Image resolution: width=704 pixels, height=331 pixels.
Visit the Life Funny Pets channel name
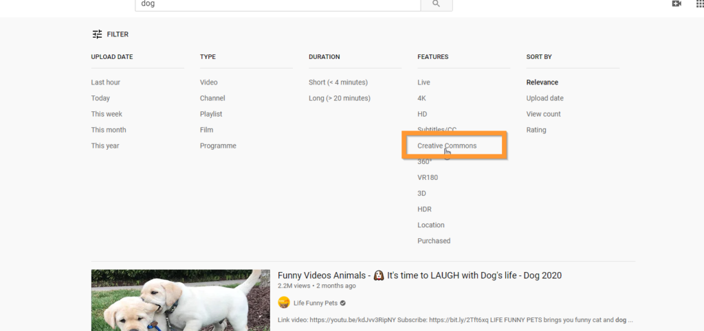315,304
